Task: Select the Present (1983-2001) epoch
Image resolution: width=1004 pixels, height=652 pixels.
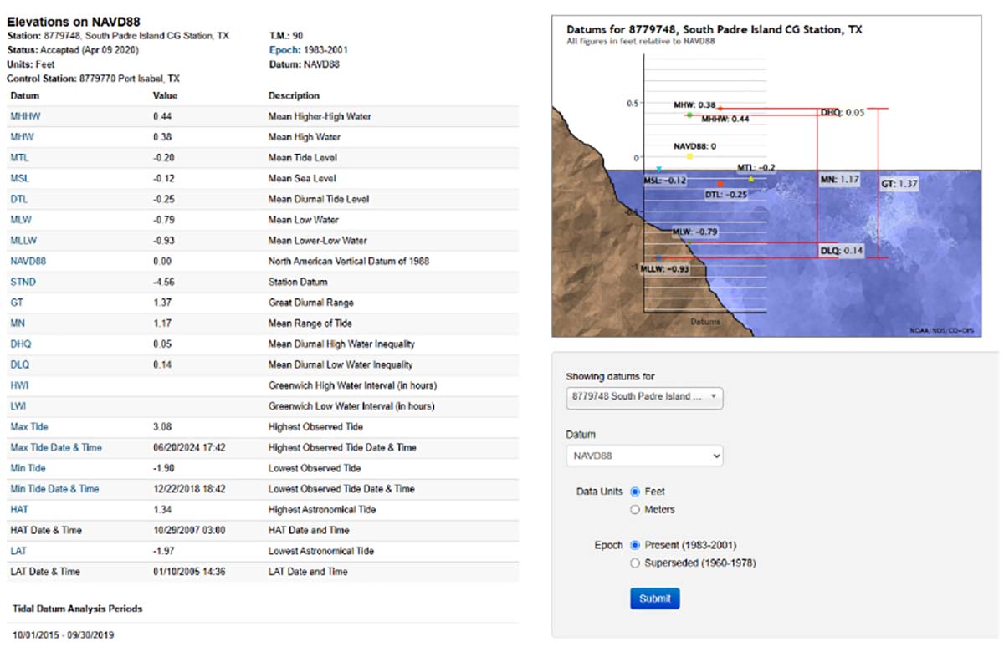Action: click(635, 545)
